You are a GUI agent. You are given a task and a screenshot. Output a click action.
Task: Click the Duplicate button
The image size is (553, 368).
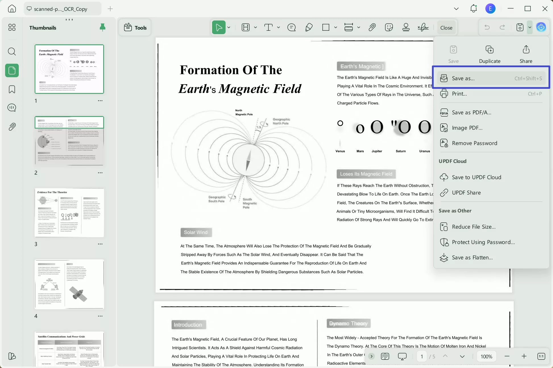point(490,53)
